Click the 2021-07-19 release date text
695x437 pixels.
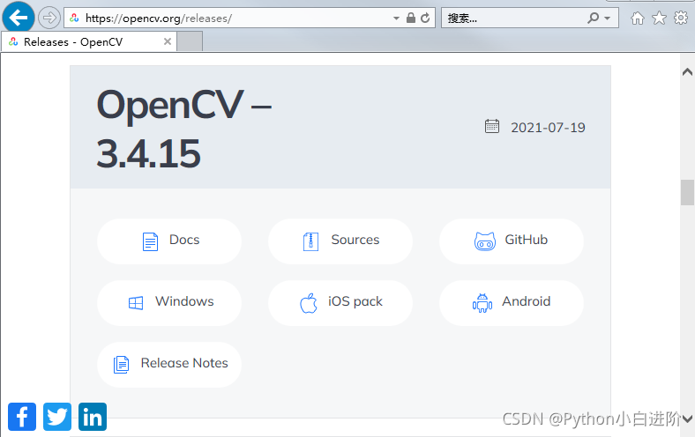click(x=548, y=128)
